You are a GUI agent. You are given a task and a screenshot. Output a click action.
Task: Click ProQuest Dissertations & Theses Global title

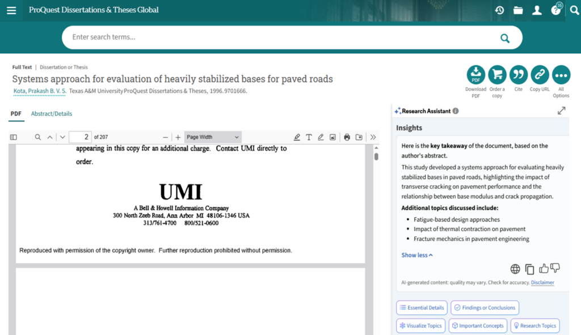coord(94,10)
